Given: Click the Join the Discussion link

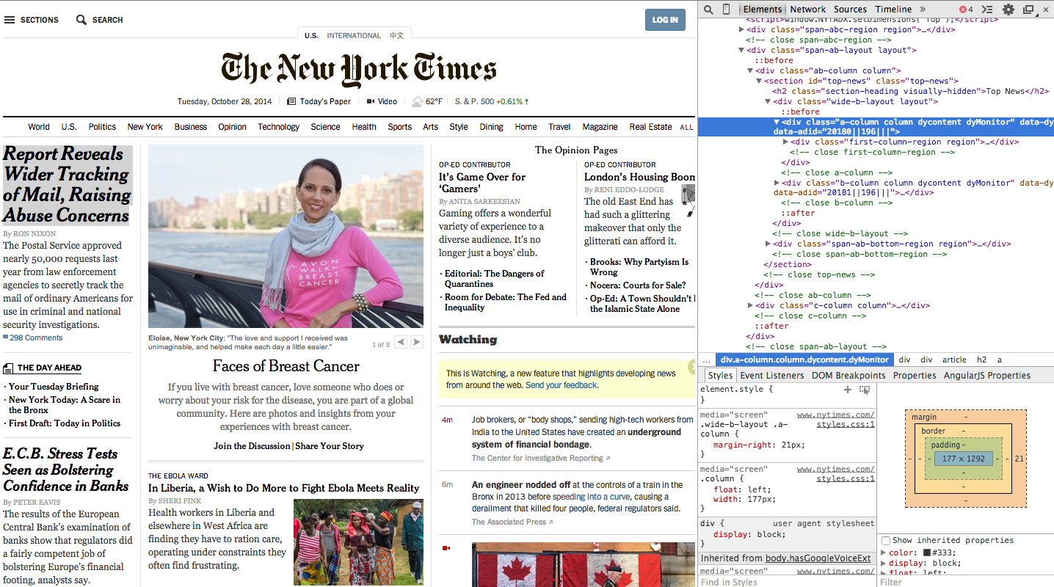Looking at the screenshot, I should click(x=252, y=446).
